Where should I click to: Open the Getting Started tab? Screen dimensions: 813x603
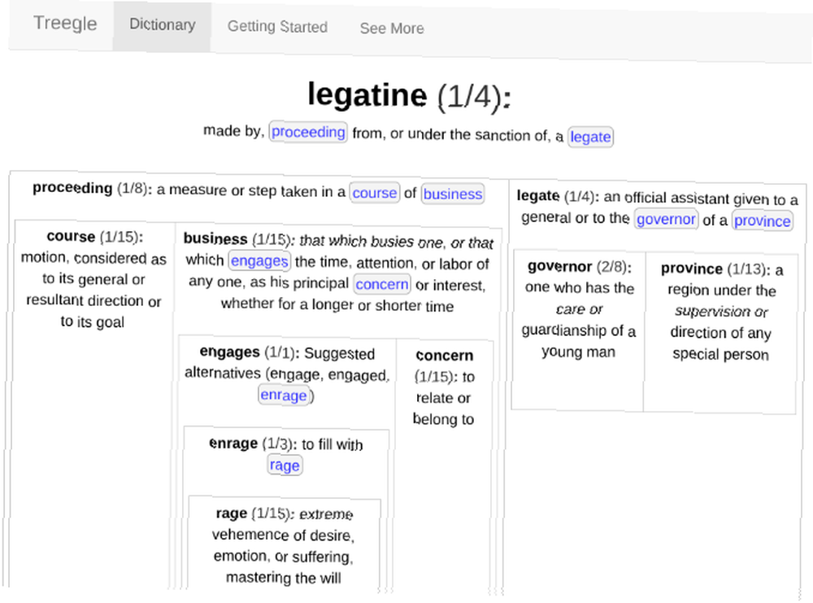(x=277, y=27)
